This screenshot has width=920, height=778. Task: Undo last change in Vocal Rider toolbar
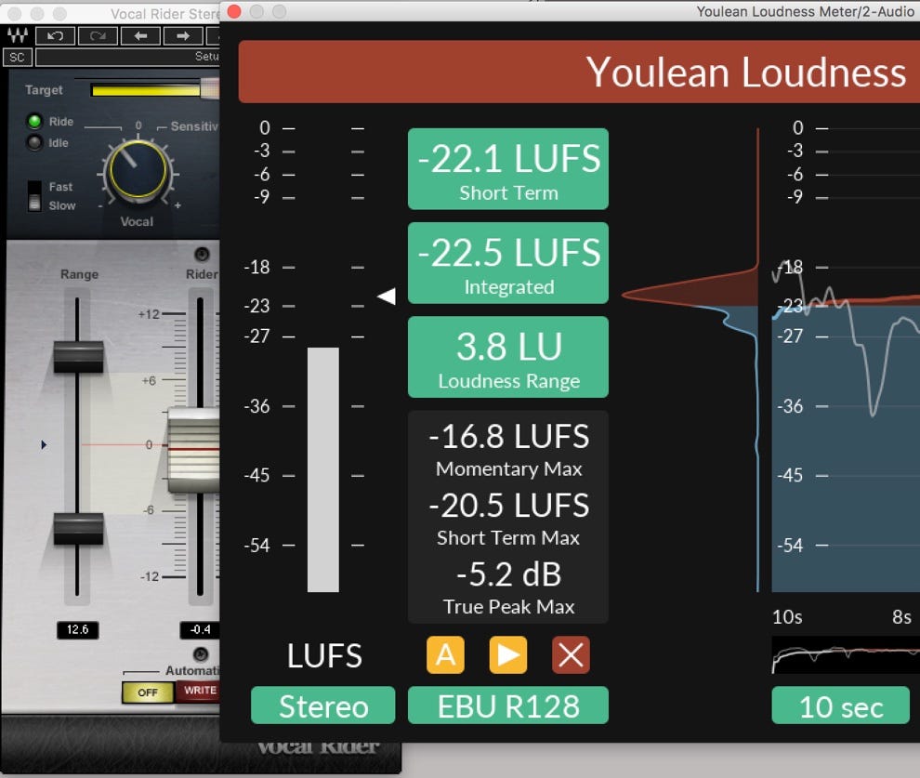pos(55,36)
